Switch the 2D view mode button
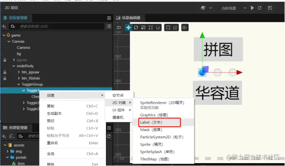 click(119, 28)
